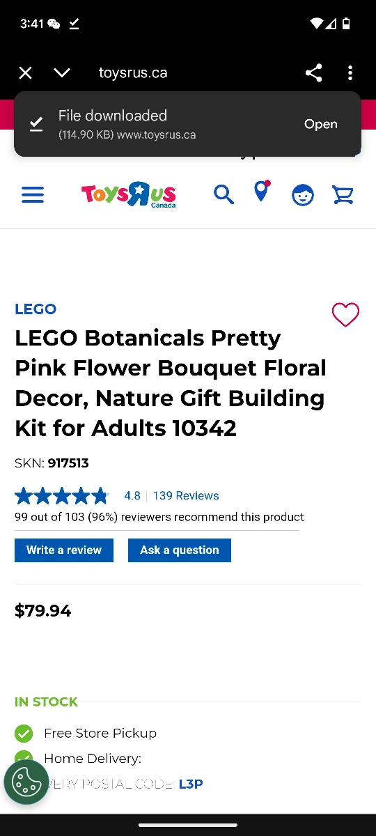Image resolution: width=376 pixels, height=836 pixels.
Task: Open the downloaded file
Action: coord(321,124)
